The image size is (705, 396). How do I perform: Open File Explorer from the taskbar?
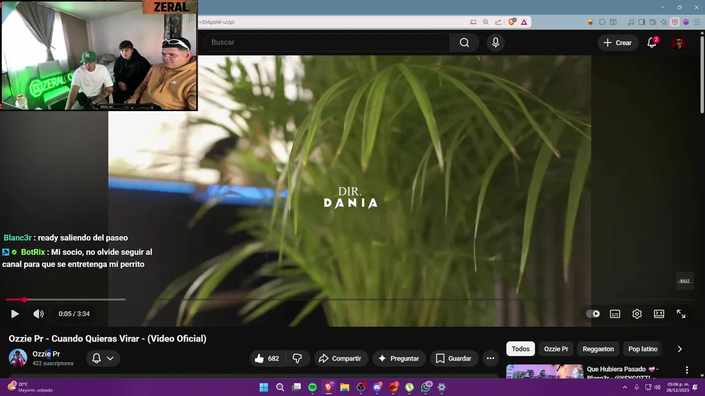pyautogui.click(x=345, y=387)
